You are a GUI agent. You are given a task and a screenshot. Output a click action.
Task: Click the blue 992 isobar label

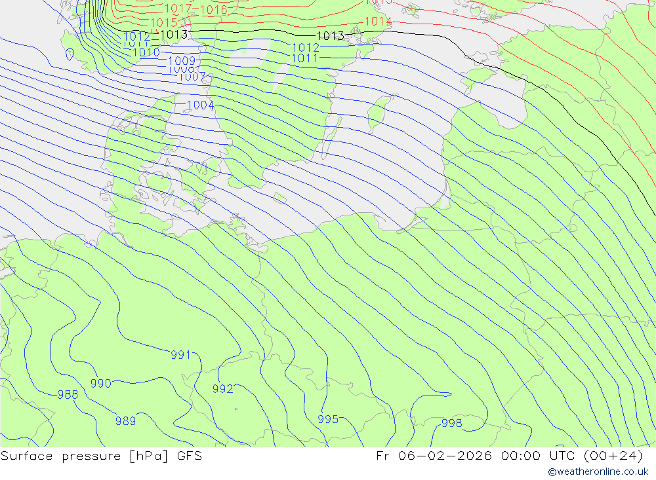222,388
